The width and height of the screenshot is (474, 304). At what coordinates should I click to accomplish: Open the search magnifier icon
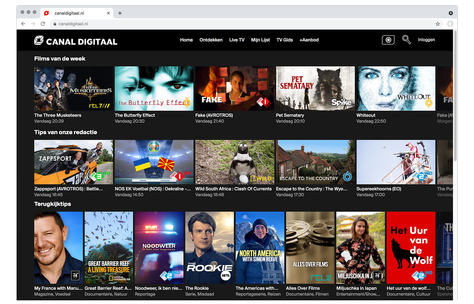pos(406,40)
